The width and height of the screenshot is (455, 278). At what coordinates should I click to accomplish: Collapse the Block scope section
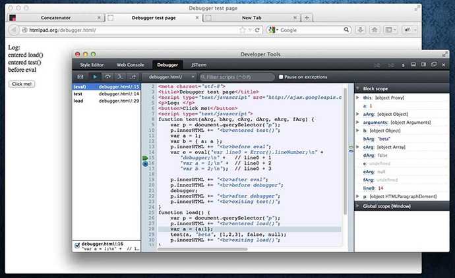[358, 88]
